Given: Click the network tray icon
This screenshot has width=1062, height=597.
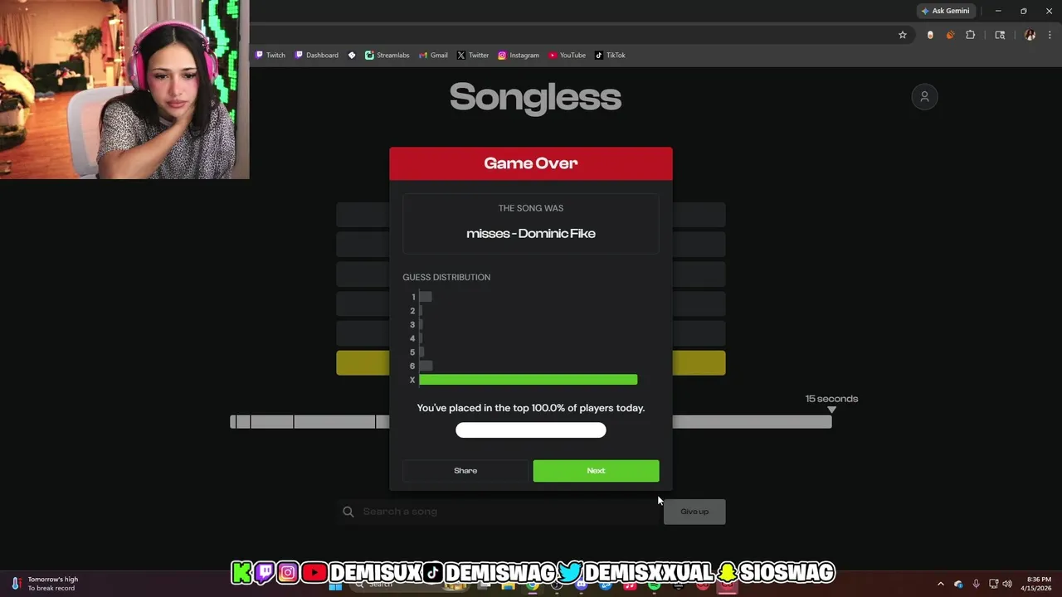Looking at the screenshot, I should coord(994,584).
